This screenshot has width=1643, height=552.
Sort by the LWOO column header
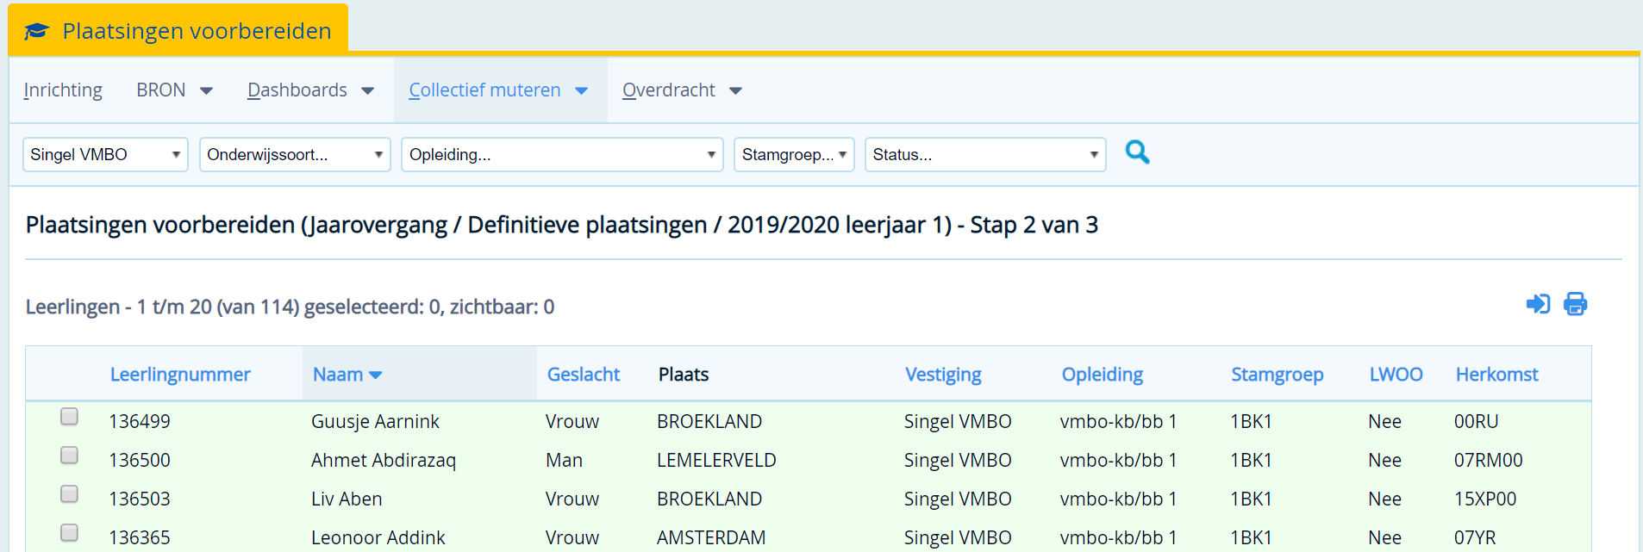pyautogui.click(x=1396, y=375)
